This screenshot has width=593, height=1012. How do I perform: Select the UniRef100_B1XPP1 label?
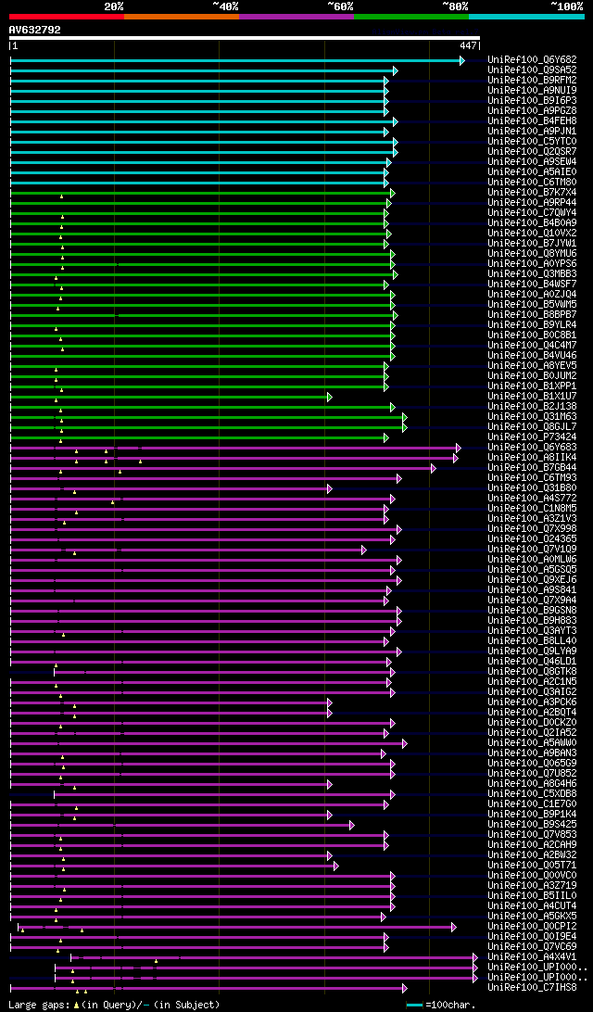coord(533,386)
